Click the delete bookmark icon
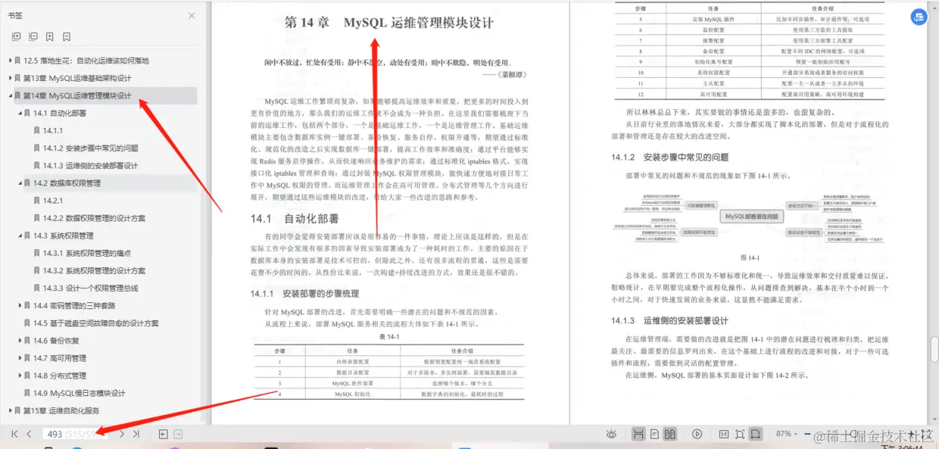The width and height of the screenshot is (939, 449). [x=67, y=36]
